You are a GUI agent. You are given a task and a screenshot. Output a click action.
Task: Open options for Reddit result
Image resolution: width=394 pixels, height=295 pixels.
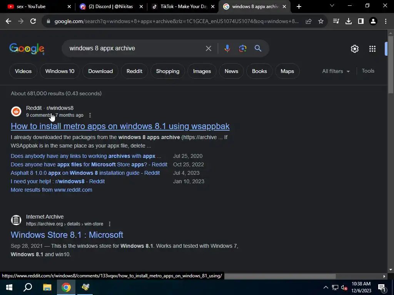pyautogui.click(x=90, y=115)
